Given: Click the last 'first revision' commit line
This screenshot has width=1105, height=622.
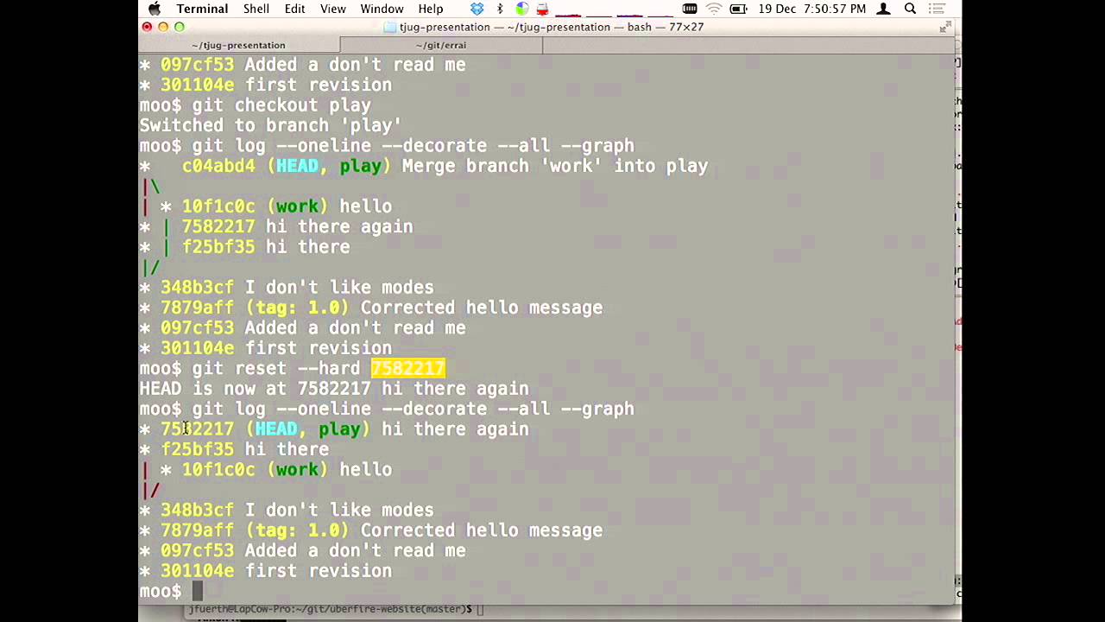Looking at the screenshot, I should point(266,571).
